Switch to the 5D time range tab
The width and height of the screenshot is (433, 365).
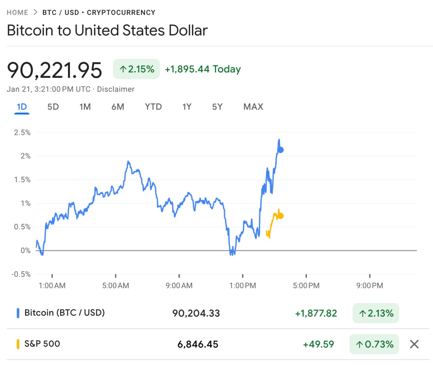[53, 107]
